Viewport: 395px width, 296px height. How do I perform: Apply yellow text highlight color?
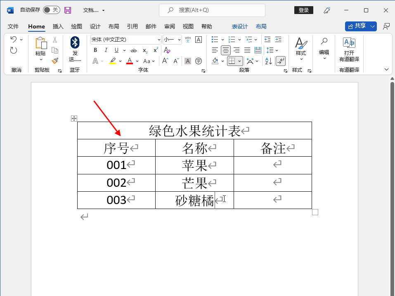point(113,61)
